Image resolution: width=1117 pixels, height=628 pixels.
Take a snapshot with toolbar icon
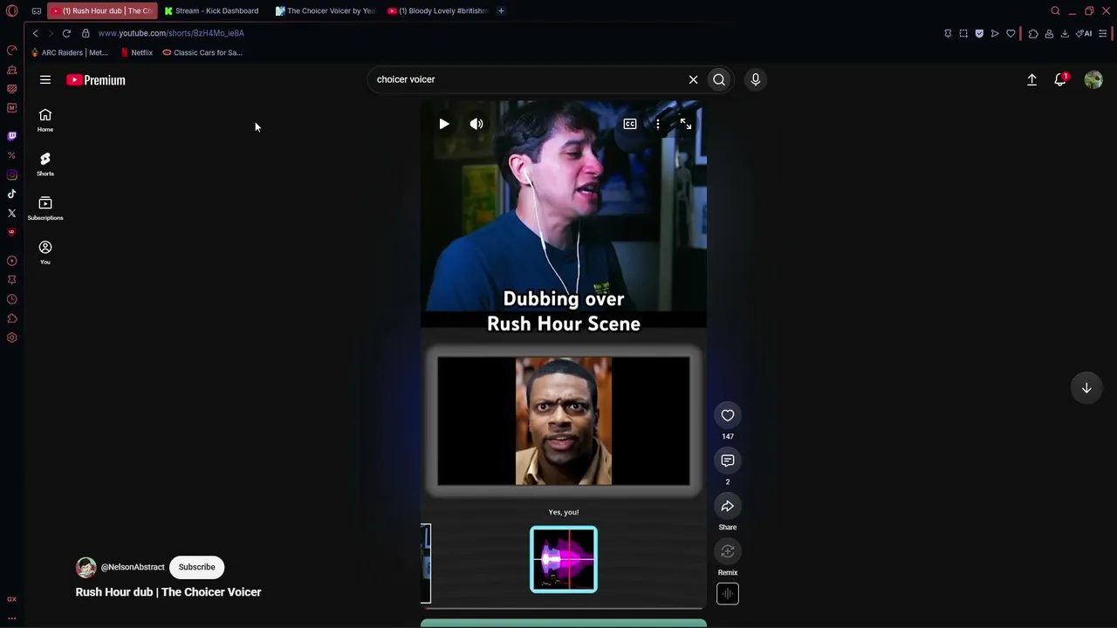click(x=963, y=33)
